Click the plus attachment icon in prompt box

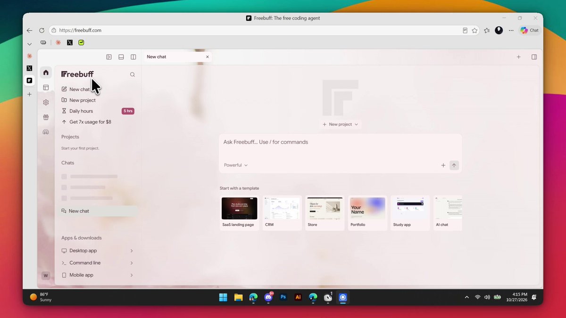pyautogui.click(x=443, y=165)
